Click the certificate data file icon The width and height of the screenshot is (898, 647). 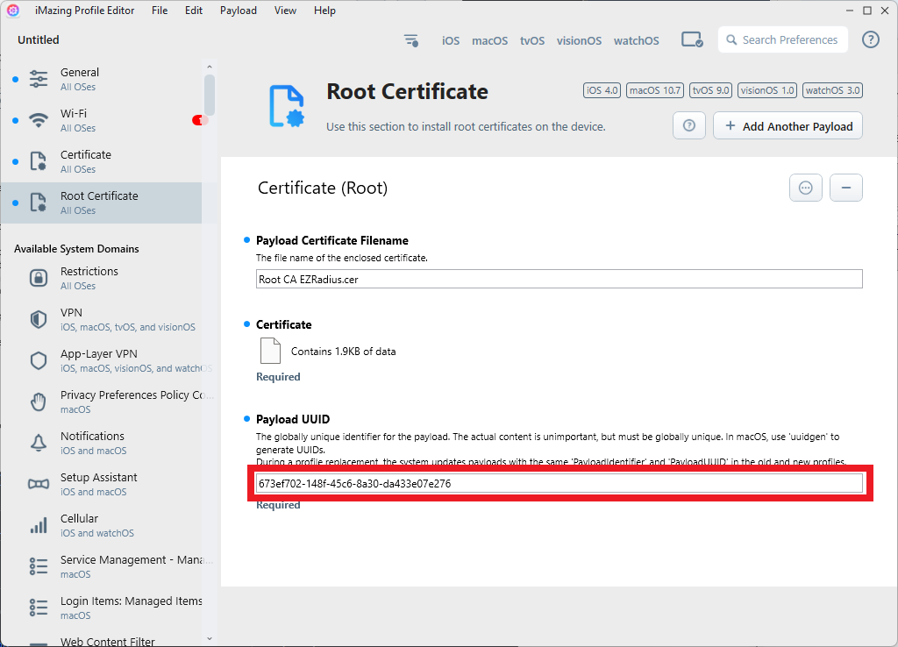click(270, 351)
